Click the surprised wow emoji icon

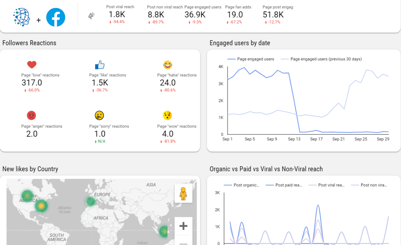coord(168,116)
